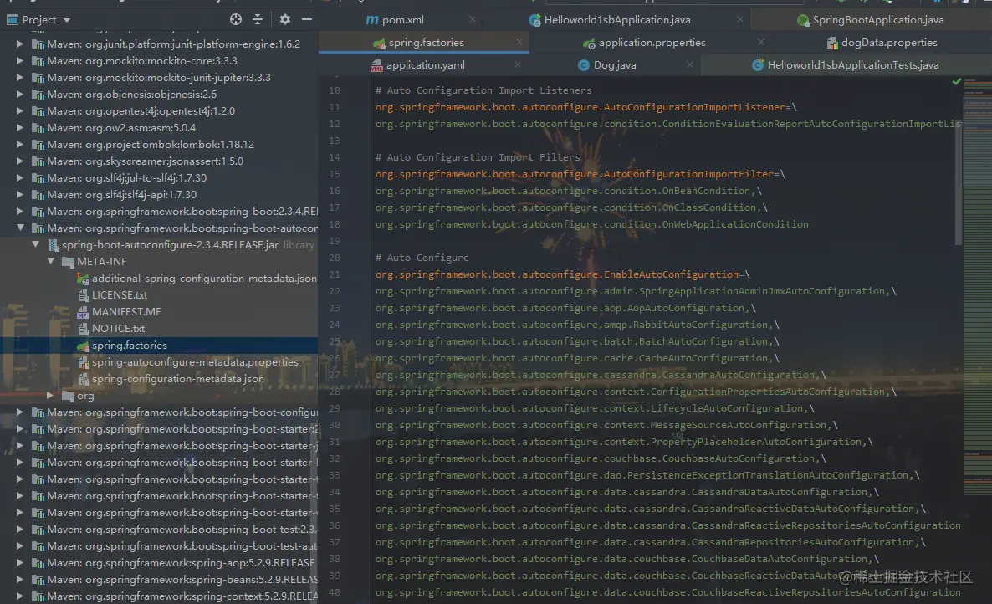The image size is (992, 604).
Task: Close the Helloworld1sbApplication.java tab
Action: click(739, 19)
